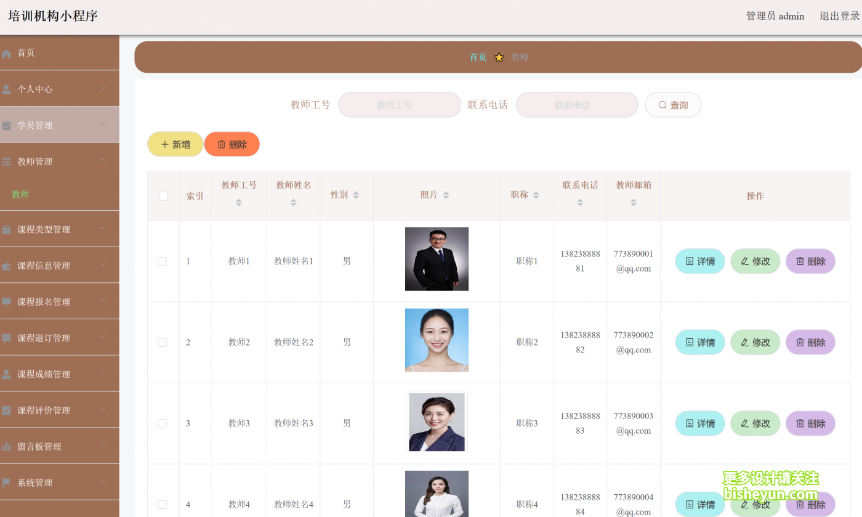Screen dimensions: 862x517
Task: Click the monitor icon beside 课程报名管理
Action: (x=7, y=302)
